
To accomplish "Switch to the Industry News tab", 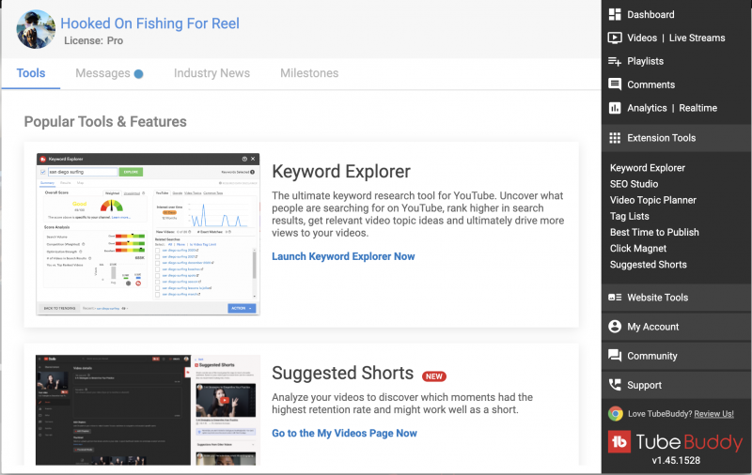I will tap(211, 73).
